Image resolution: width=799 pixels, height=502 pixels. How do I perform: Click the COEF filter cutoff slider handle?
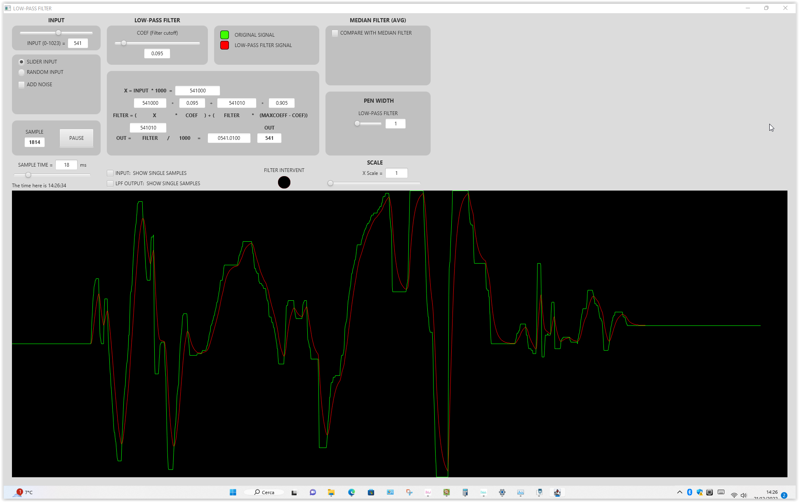tap(123, 43)
